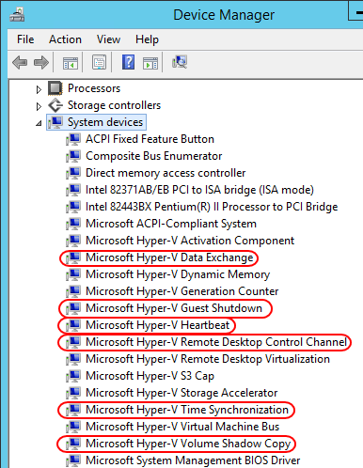The height and width of the screenshot is (468, 363).
Task: Click the blue Help question mark icon
Action: [129, 62]
